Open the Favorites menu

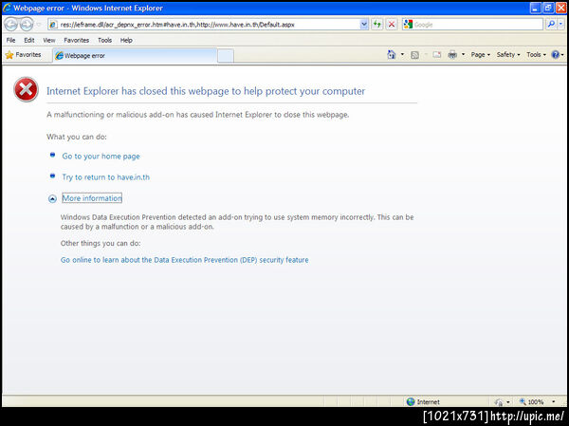pyautogui.click(x=76, y=40)
